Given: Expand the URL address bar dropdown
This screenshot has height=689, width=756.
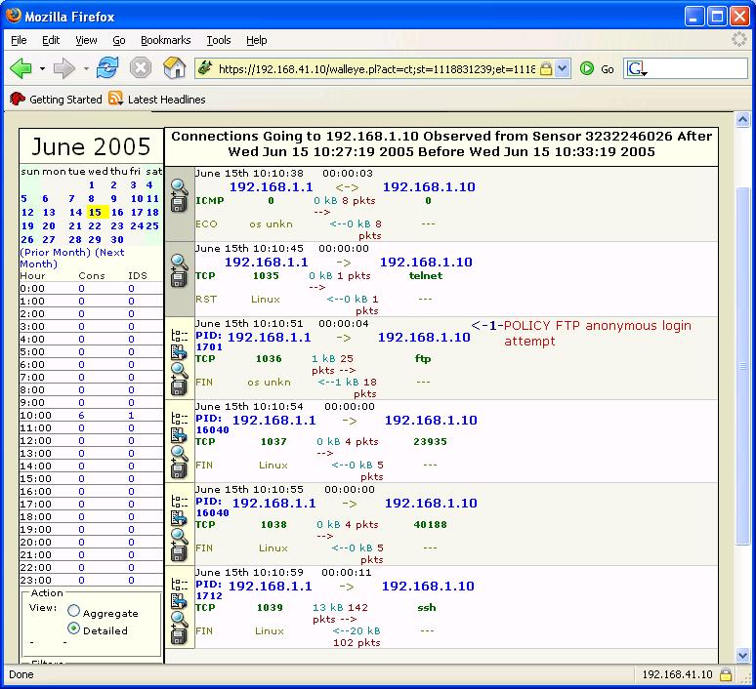Looking at the screenshot, I should (x=563, y=69).
